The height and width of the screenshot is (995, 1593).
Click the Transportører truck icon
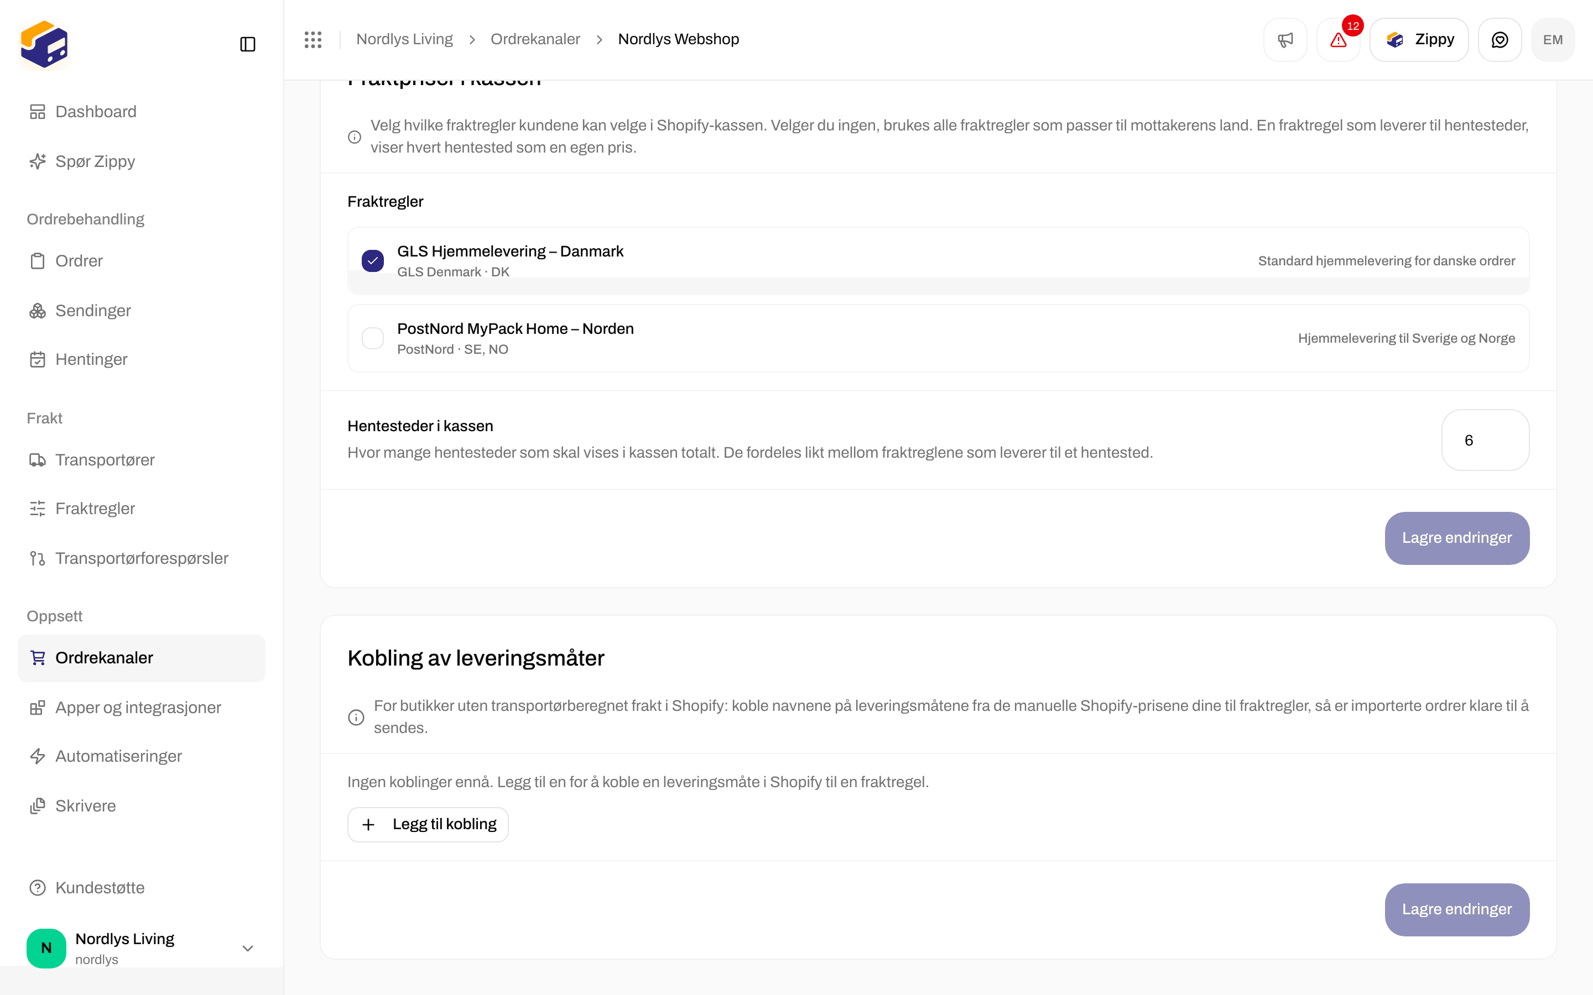tap(38, 460)
